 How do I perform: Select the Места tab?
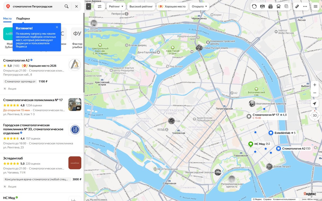[x=7, y=18]
